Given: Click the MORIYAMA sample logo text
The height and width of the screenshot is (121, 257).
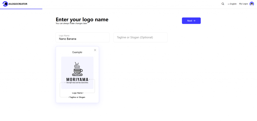Looking at the screenshot, I should 77,80.
